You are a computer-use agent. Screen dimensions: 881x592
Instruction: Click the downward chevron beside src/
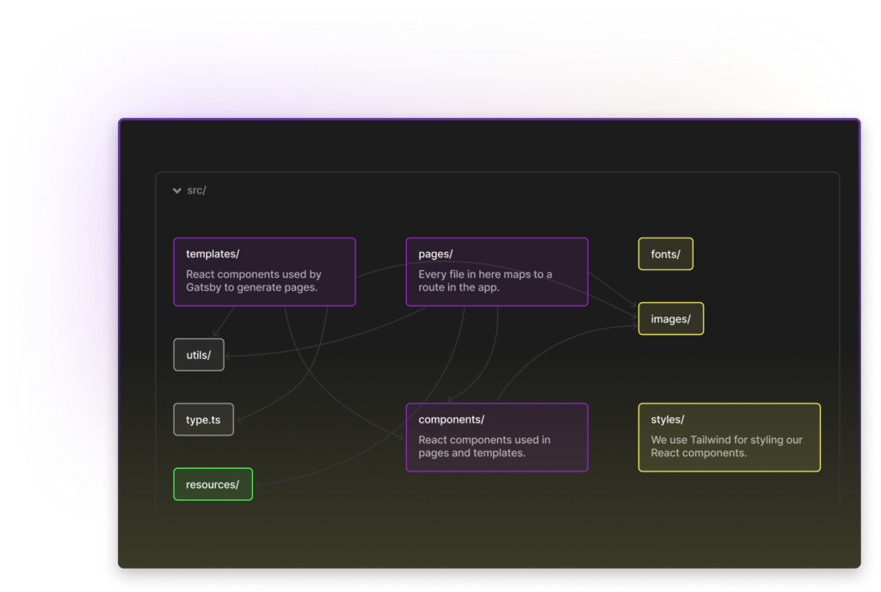click(177, 190)
